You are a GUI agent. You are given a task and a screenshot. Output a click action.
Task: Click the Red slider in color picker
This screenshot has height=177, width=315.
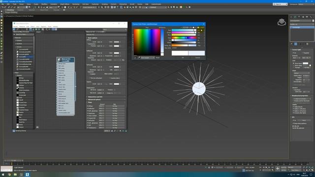pyautogui.click(x=184, y=30)
